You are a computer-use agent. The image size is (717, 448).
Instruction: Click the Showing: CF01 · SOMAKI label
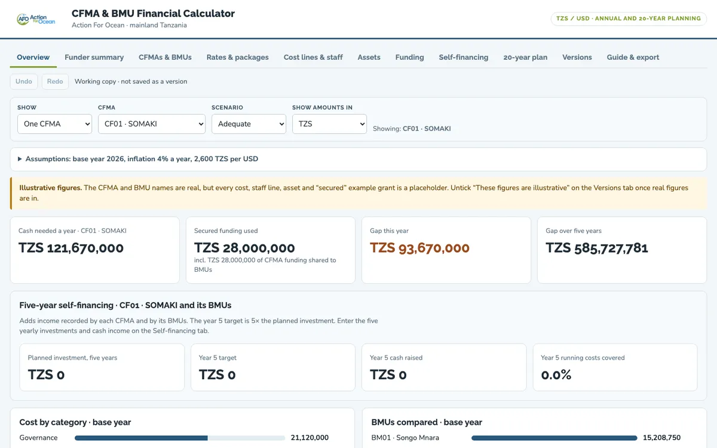pyautogui.click(x=412, y=128)
